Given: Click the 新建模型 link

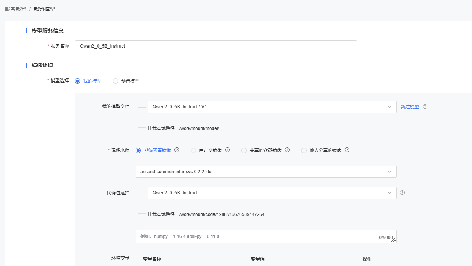Looking at the screenshot, I should 410,107.
